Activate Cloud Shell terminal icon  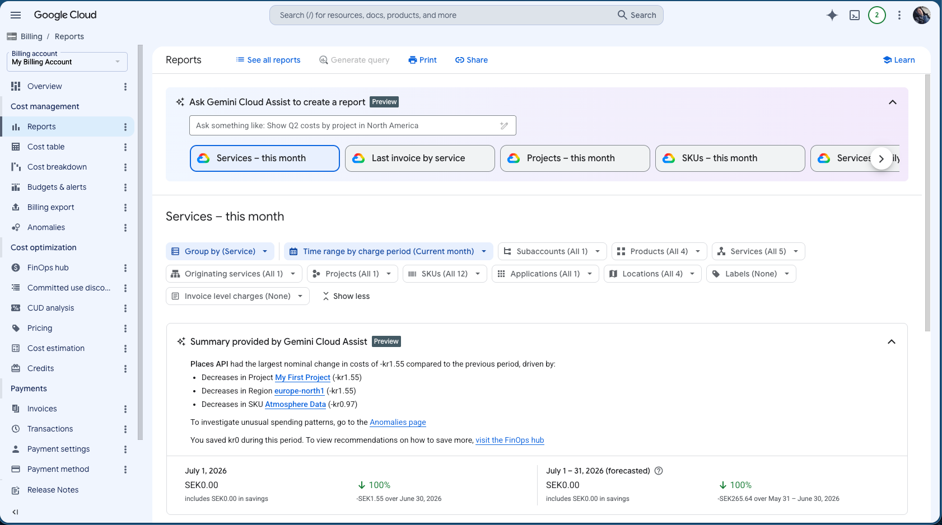point(855,15)
